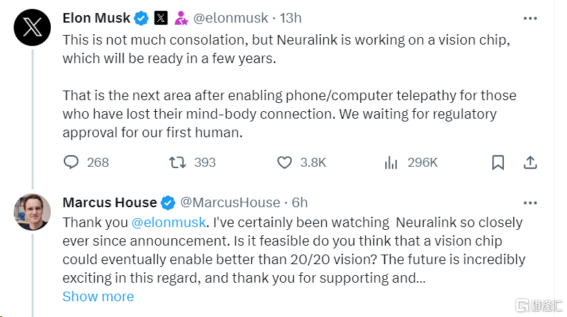This screenshot has height=317, width=567.
Task: Open tweet permalink via 13h timestamp
Action: pos(290,18)
